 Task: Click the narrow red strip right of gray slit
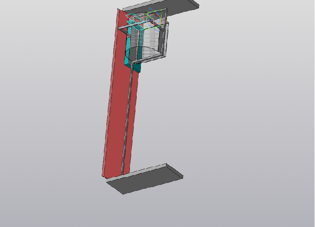pos(131,126)
